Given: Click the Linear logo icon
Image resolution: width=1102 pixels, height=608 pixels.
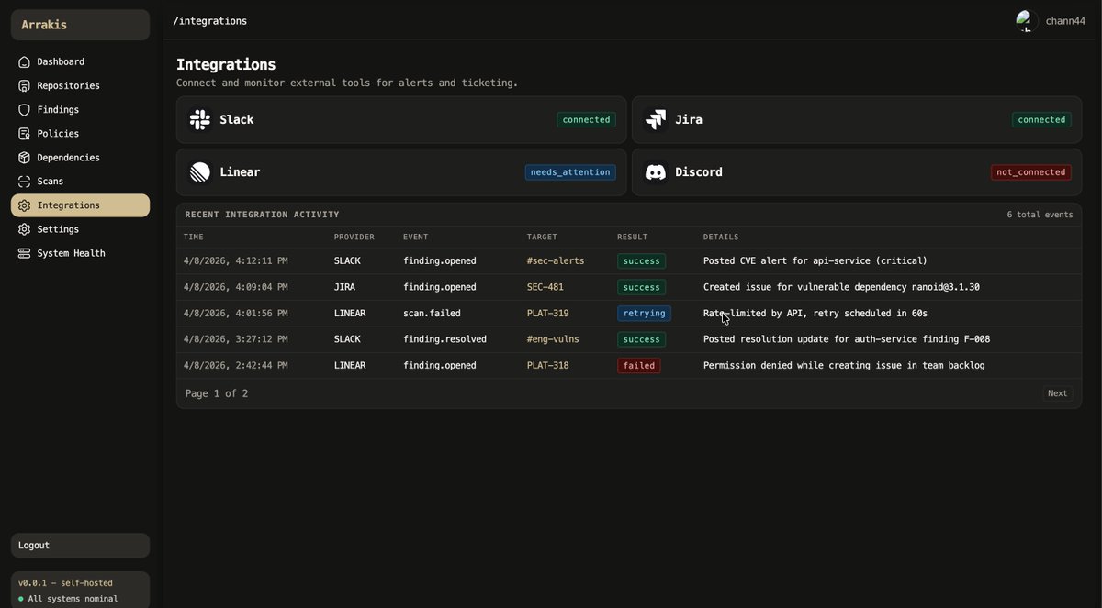Looking at the screenshot, I should pyautogui.click(x=199, y=171).
